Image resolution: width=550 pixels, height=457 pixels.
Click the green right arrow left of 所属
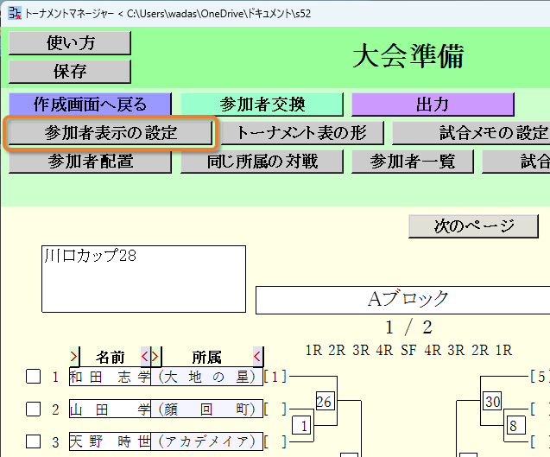coord(155,357)
